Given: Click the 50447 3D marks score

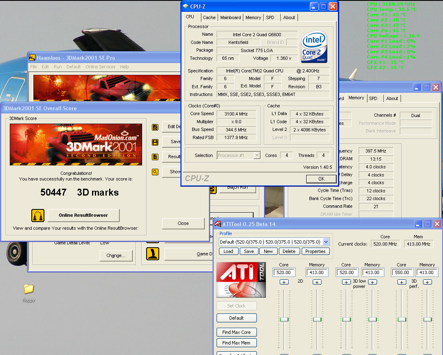Looking at the screenshot, I should pos(79,192).
